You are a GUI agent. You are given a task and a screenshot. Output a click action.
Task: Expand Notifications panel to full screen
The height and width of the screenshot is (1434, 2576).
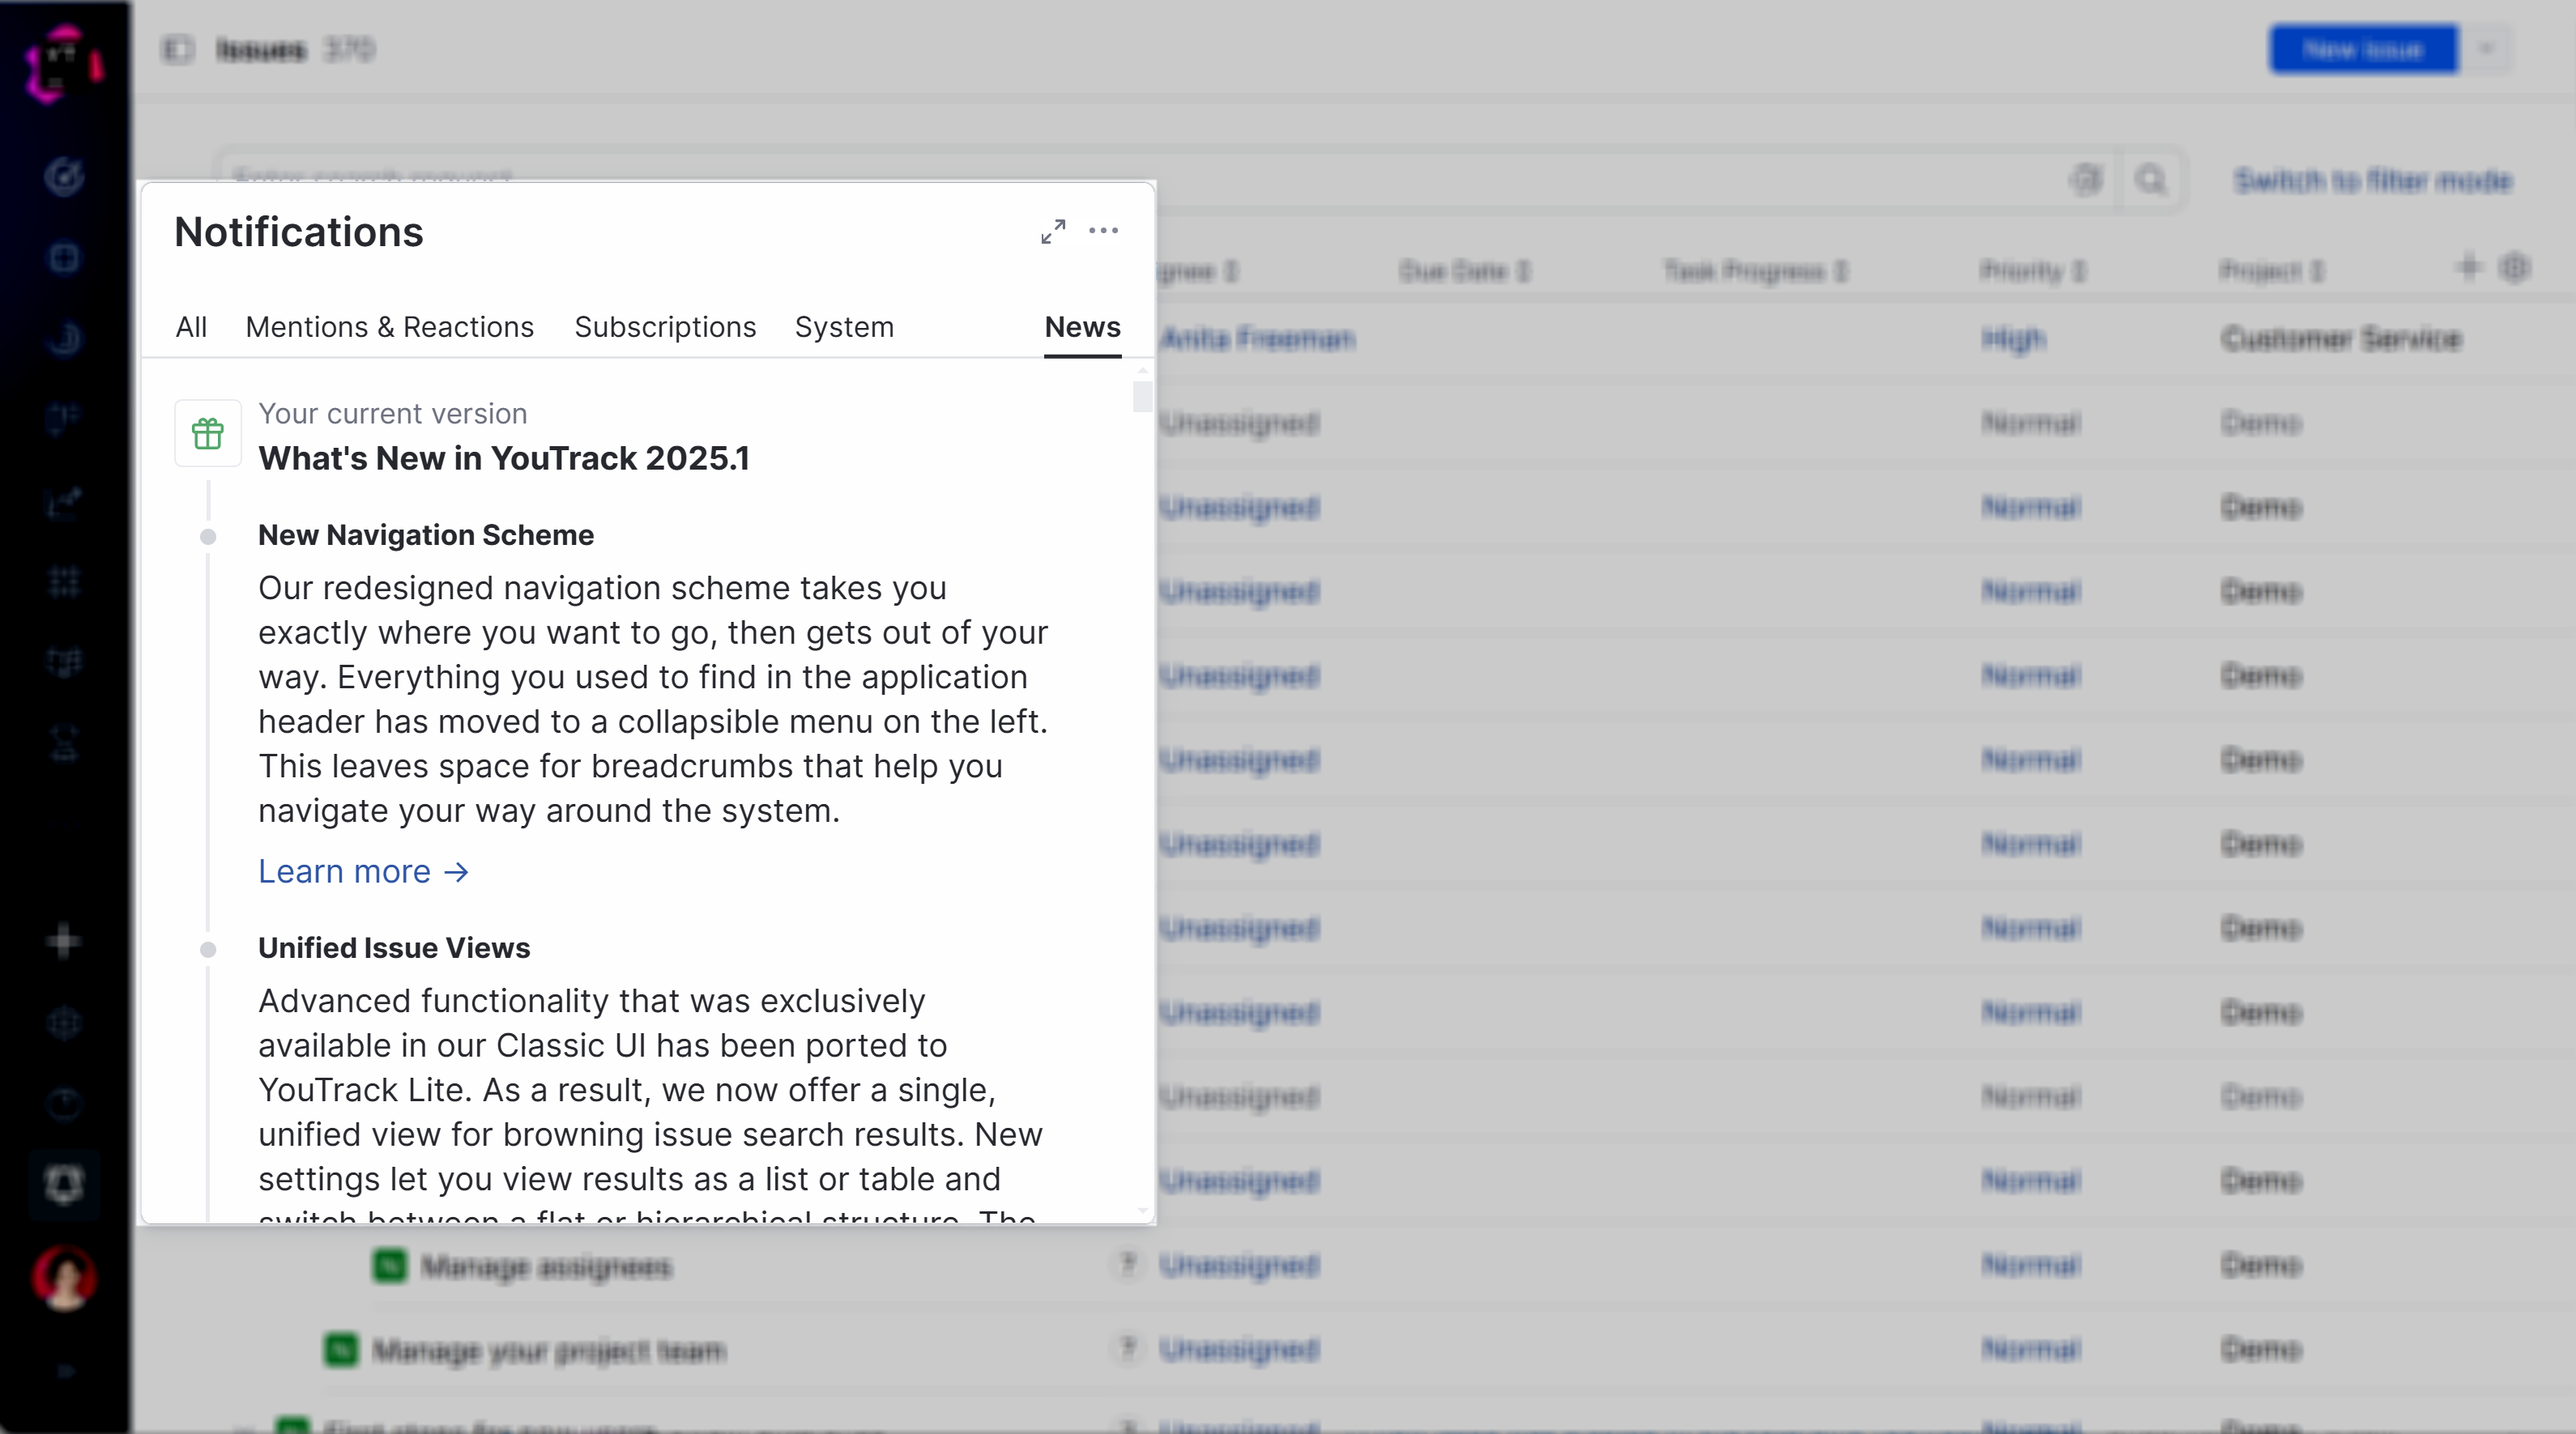[1053, 231]
